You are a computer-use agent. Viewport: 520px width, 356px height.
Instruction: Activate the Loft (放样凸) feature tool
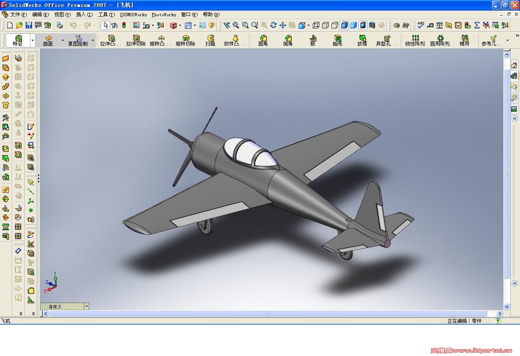[x=235, y=40]
